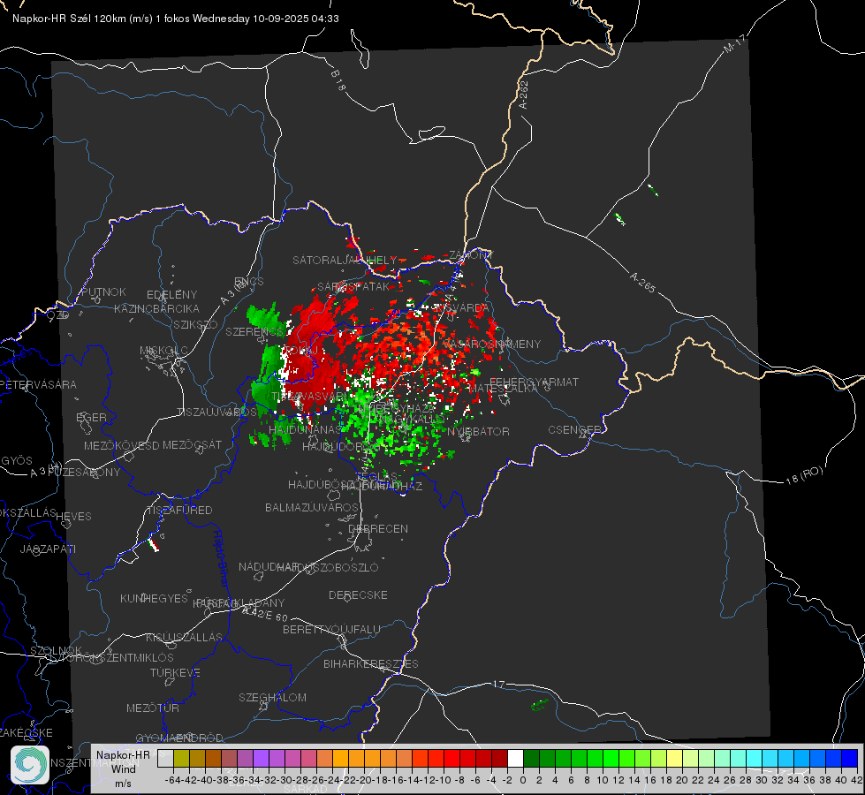
Task: Click the CSENGER city label
Action: click(574, 430)
